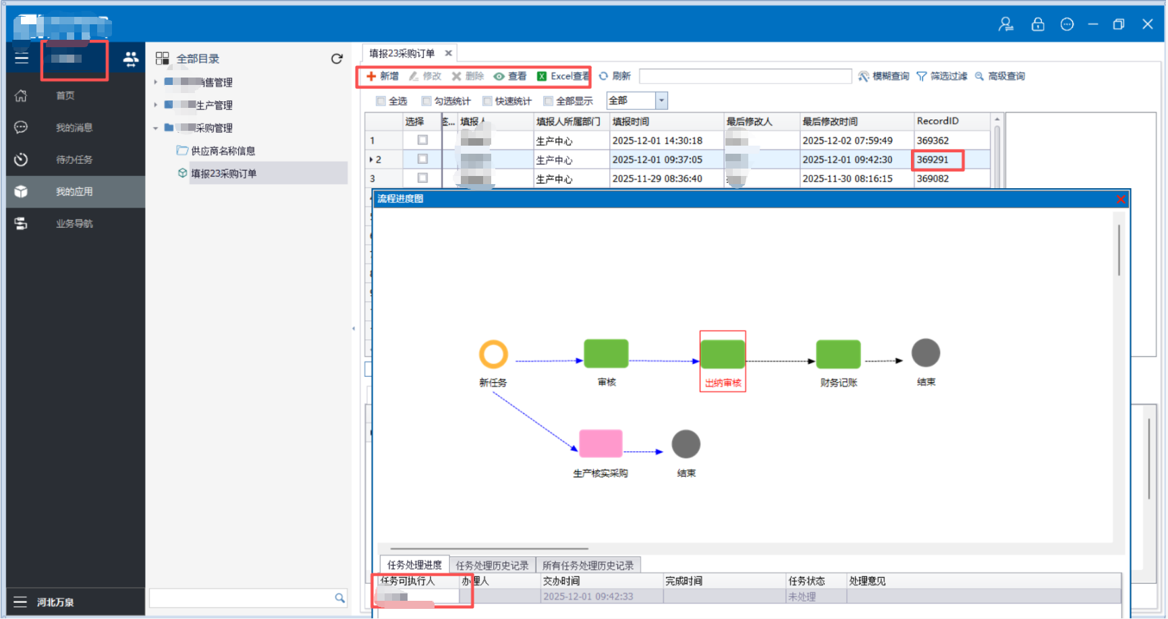
Task: Open the user switch icon in sidebar header
Action: point(130,59)
